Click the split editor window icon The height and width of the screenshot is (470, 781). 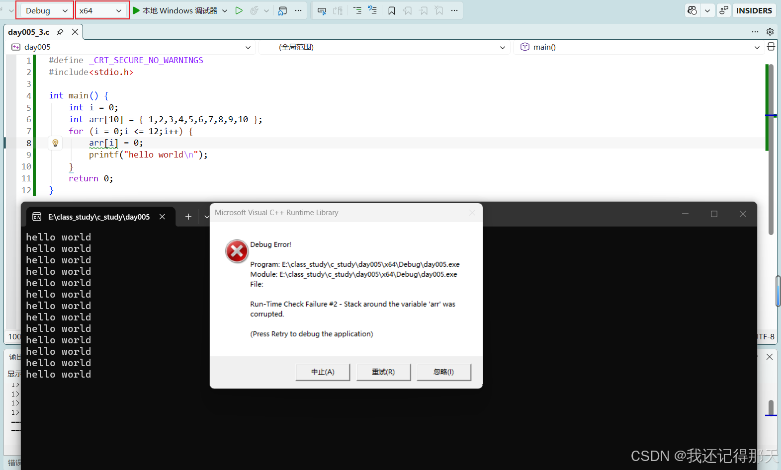coord(771,47)
